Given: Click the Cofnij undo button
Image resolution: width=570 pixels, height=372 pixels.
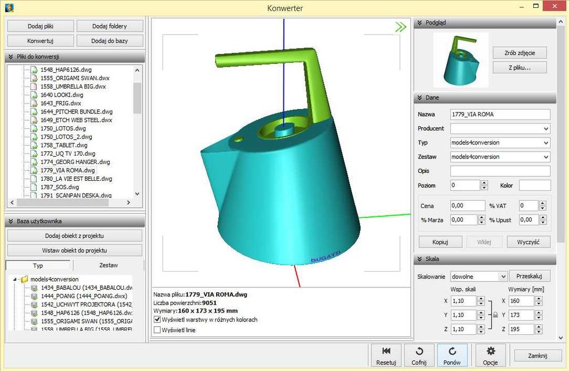Looking at the screenshot, I should 419,355.
